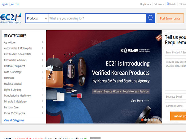Click Lights & Lighting category text
The image size is (186, 139).
12,90
